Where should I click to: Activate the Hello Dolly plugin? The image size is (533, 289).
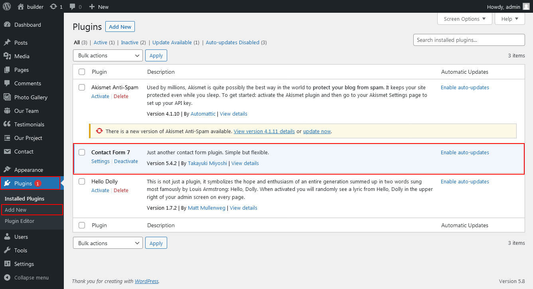(100, 190)
